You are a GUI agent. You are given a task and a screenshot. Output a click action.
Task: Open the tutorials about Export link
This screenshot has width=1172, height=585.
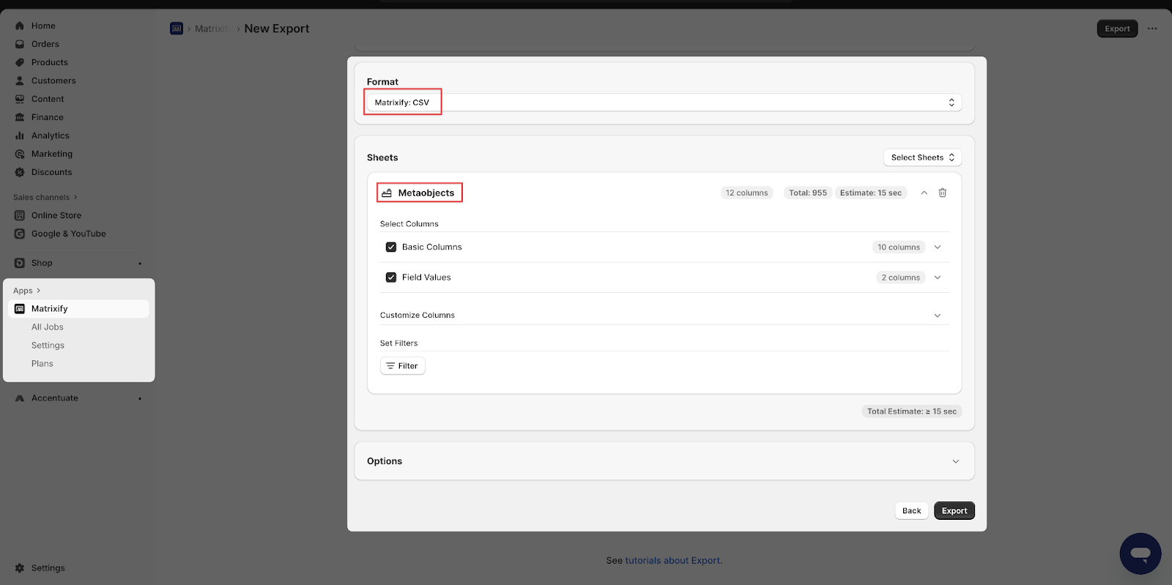point(673,561)
